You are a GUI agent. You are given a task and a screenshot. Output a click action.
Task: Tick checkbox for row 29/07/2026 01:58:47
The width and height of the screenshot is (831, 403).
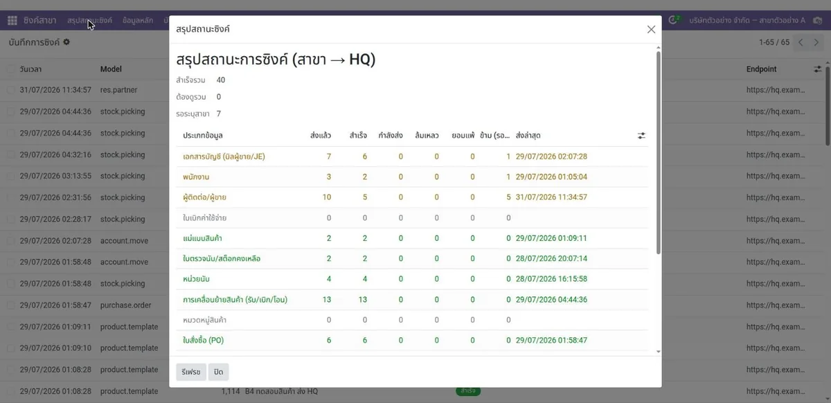coord(11,305)
